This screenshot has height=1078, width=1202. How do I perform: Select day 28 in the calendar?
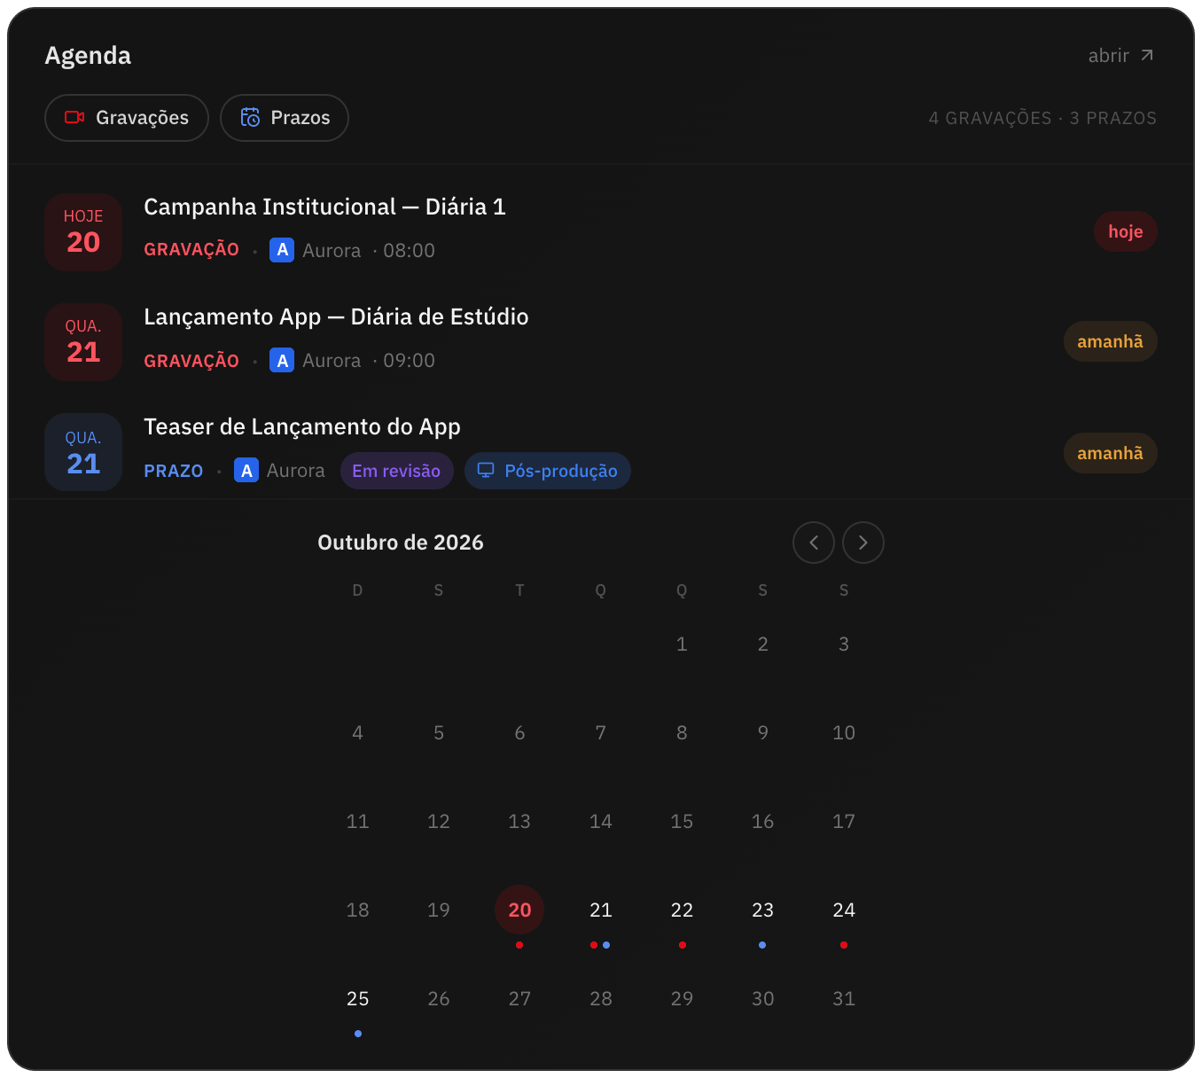point(601,998)
